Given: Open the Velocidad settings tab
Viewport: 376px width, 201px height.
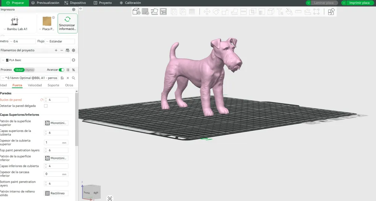Looking at the screenshot, I should 35,85.
